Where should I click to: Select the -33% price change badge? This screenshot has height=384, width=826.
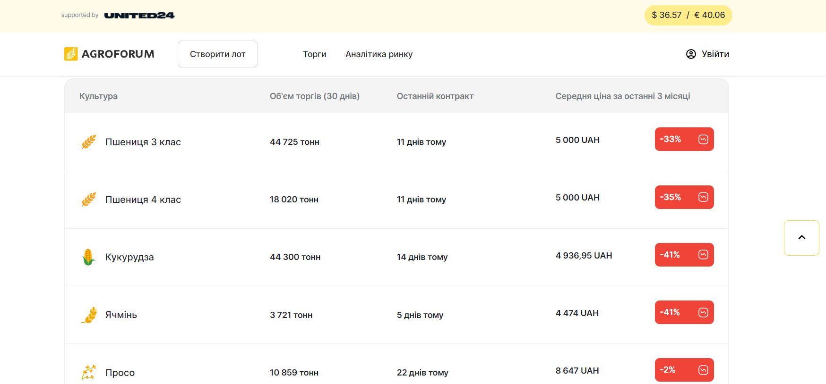(671, 139)
